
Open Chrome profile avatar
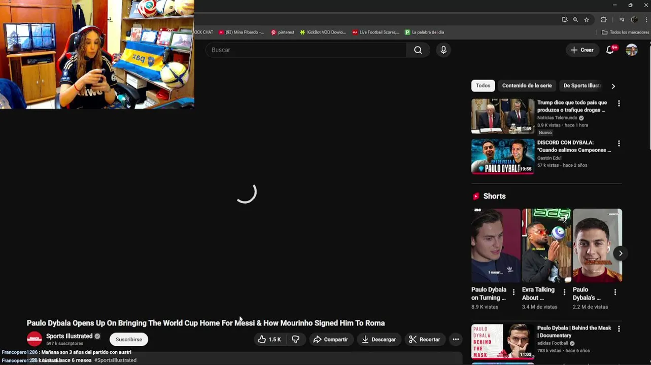coord(634,20)
